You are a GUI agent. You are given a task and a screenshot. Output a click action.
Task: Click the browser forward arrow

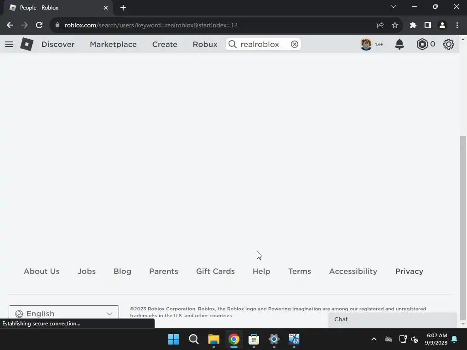coord(25,26)
